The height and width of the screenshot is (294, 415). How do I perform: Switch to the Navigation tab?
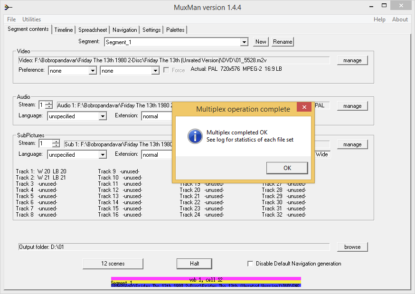(x=125, y=30)
